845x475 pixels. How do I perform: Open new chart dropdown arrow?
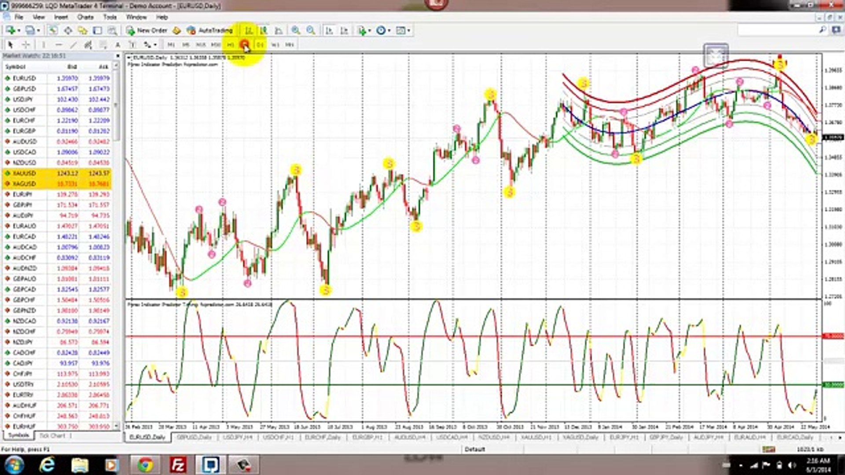[19, 31]
